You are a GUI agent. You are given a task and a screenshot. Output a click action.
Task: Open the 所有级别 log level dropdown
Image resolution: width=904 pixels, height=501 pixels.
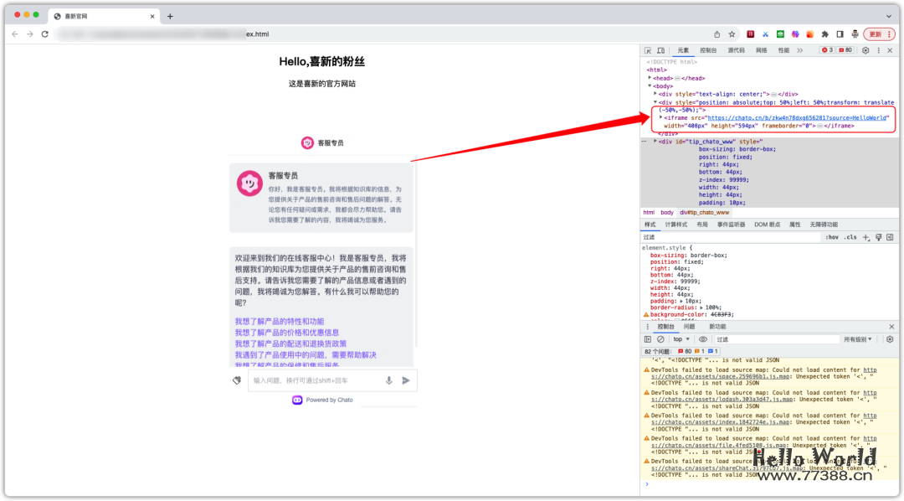click(x=860, y=339)
